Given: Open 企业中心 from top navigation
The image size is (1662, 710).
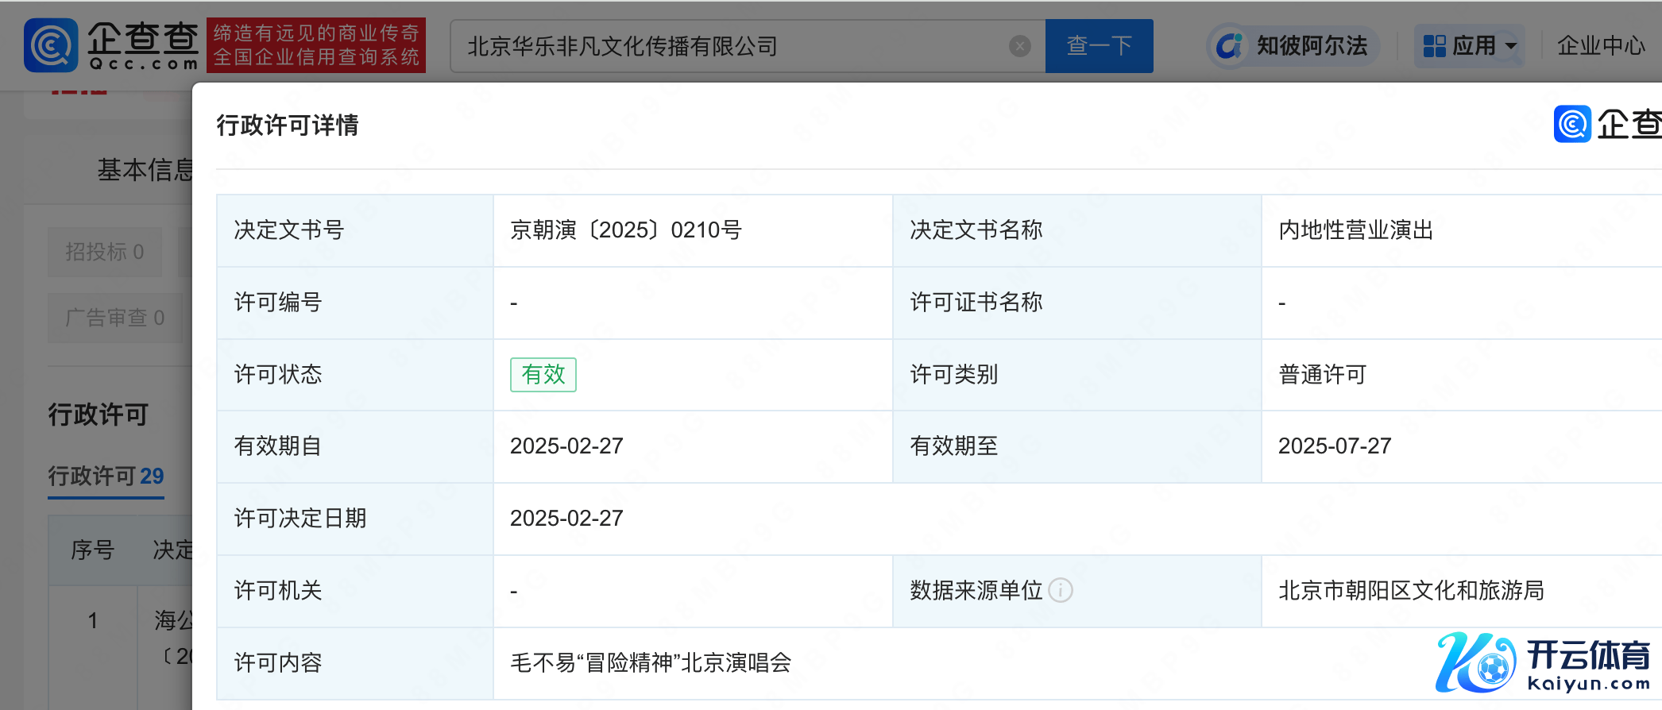Looking at the screenshot, I should pos(1600,46).
